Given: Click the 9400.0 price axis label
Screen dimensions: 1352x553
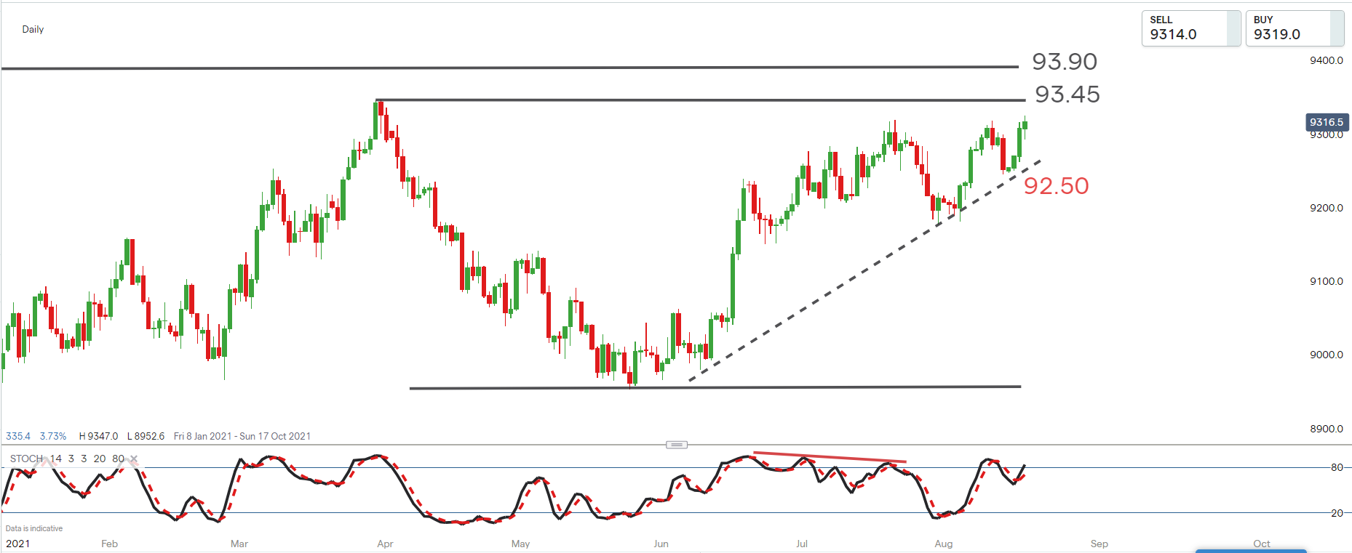Looking at the screenshot, I should 1326,60.
